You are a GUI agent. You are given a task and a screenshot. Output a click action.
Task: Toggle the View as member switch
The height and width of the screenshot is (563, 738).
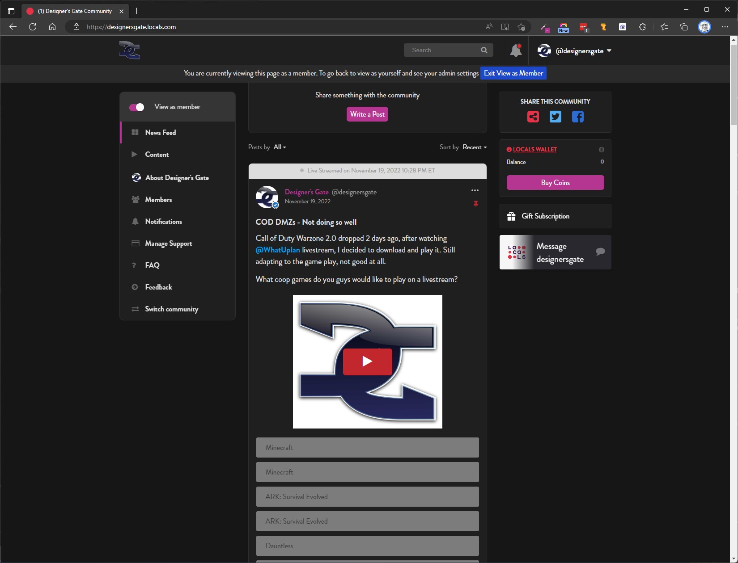coord(136,107)
